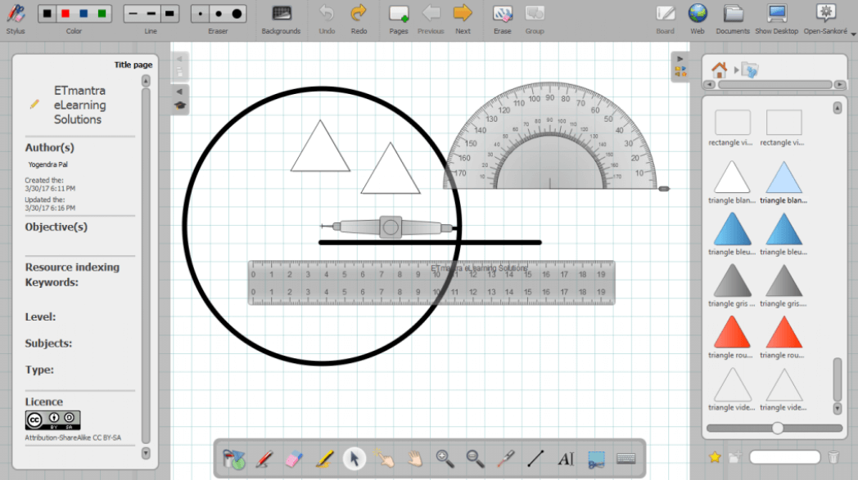Select the draw line tool
The width and height of the screenshot is (858, 480).
point(535,459)
